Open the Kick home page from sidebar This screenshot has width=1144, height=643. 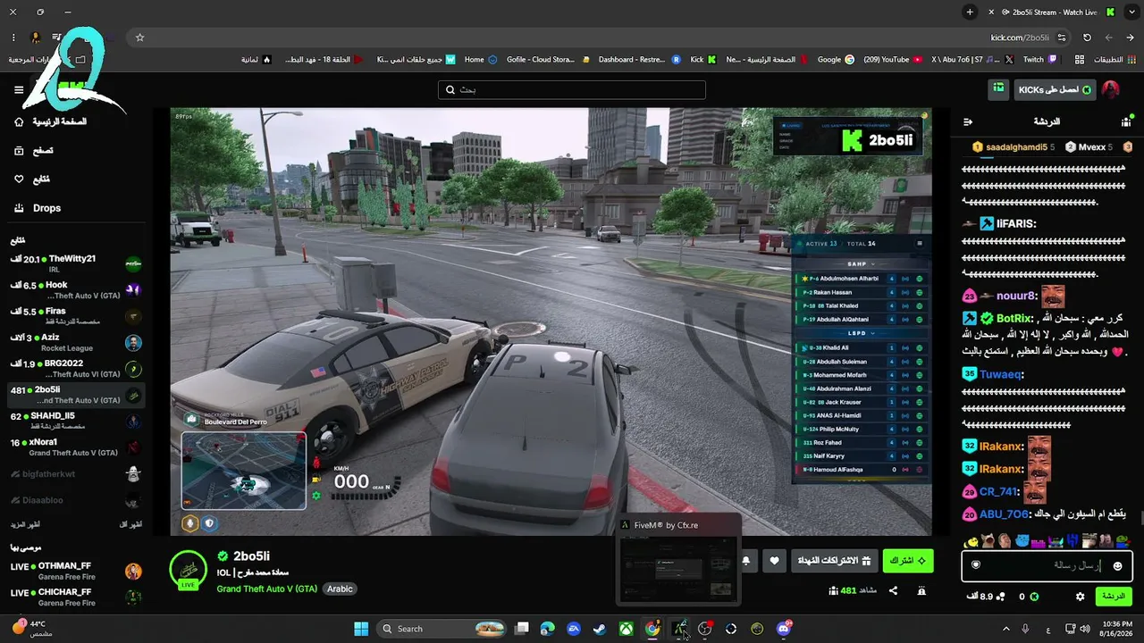pyautogui.click(x=52, y=121)
